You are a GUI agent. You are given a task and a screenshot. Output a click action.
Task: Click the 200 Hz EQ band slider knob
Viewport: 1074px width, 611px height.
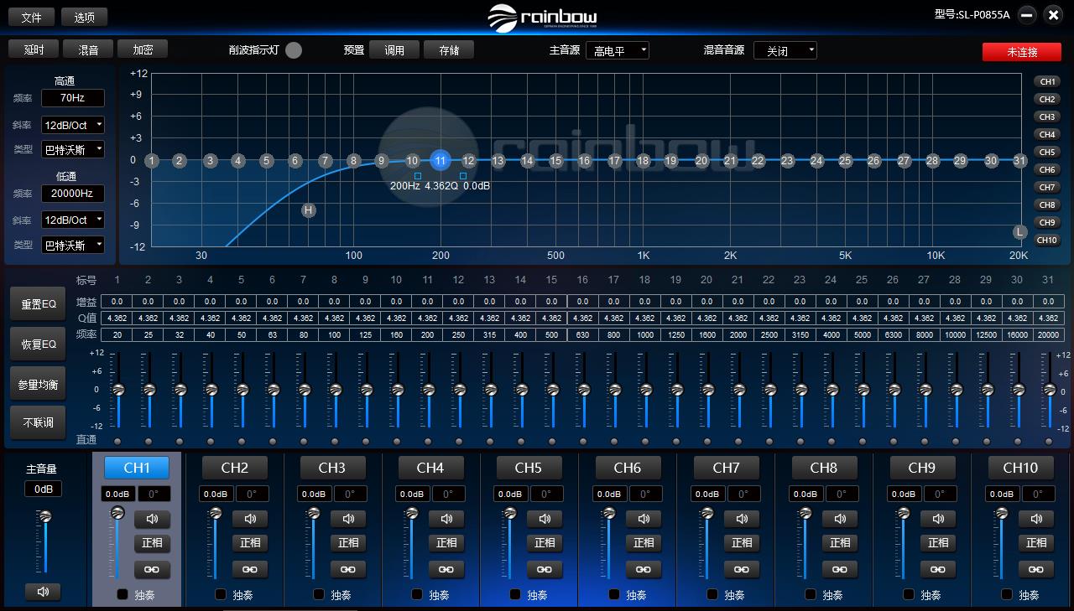pos(428,390)
